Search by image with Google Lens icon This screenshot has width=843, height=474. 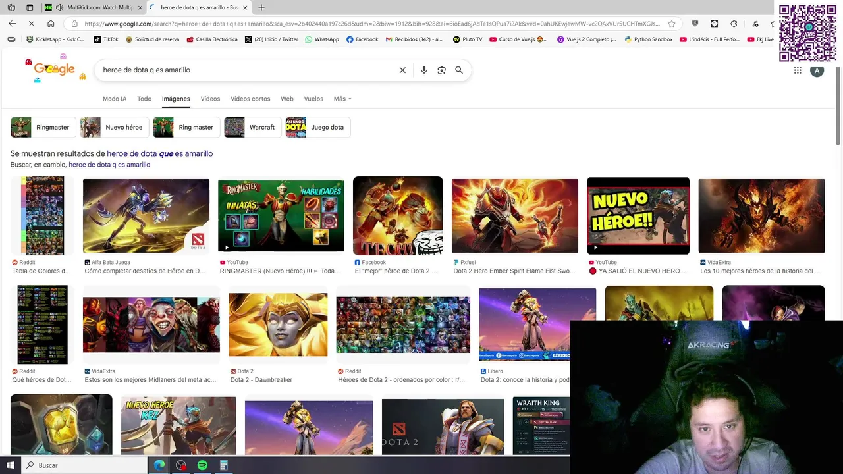tap(441, 70)
